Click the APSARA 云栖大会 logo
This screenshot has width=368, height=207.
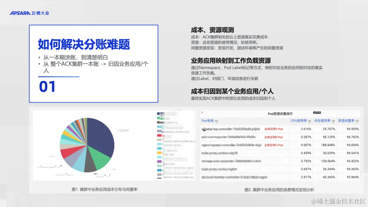[x=29, y=13]
